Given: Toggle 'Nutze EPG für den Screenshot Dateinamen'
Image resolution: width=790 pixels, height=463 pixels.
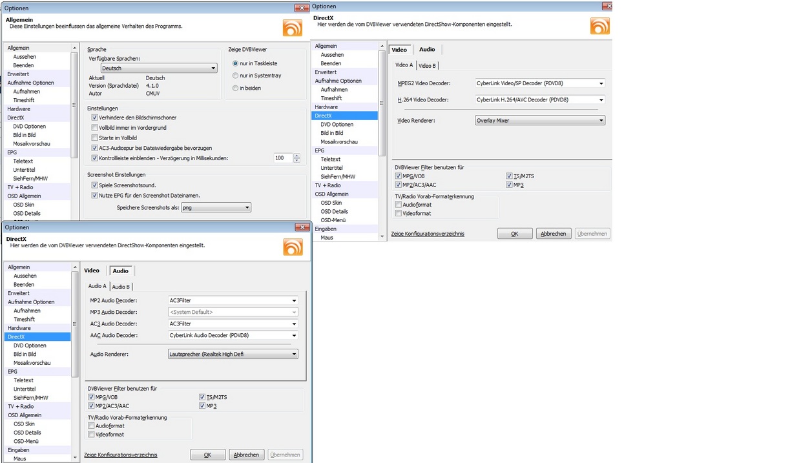Looking at the screenshot, I should [x=95, y=195].
